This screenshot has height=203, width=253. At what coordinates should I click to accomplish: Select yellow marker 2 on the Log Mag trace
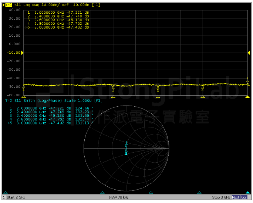[113, 89]
